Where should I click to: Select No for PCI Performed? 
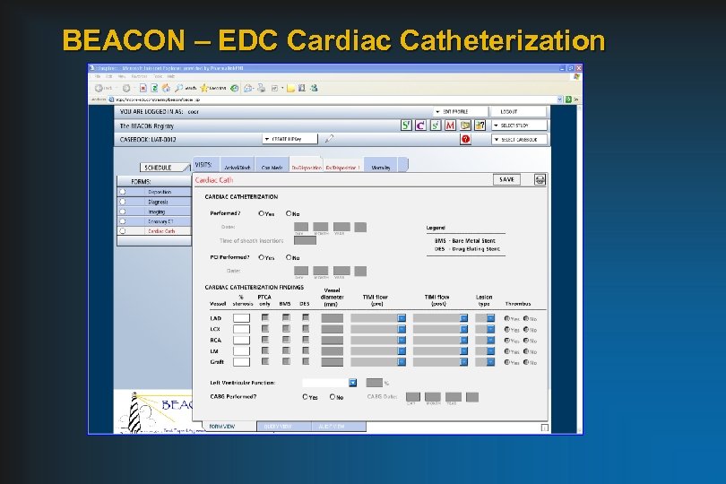click(289, 257)
